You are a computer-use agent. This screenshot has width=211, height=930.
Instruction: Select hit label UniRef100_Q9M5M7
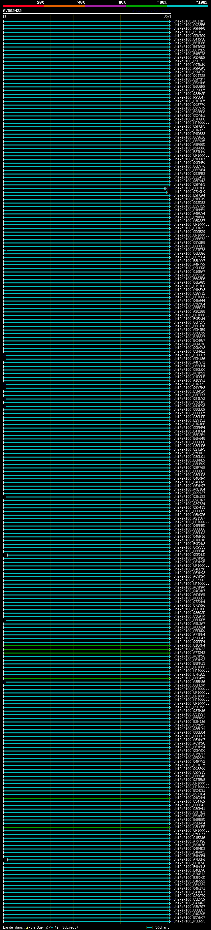click(189, 80)
